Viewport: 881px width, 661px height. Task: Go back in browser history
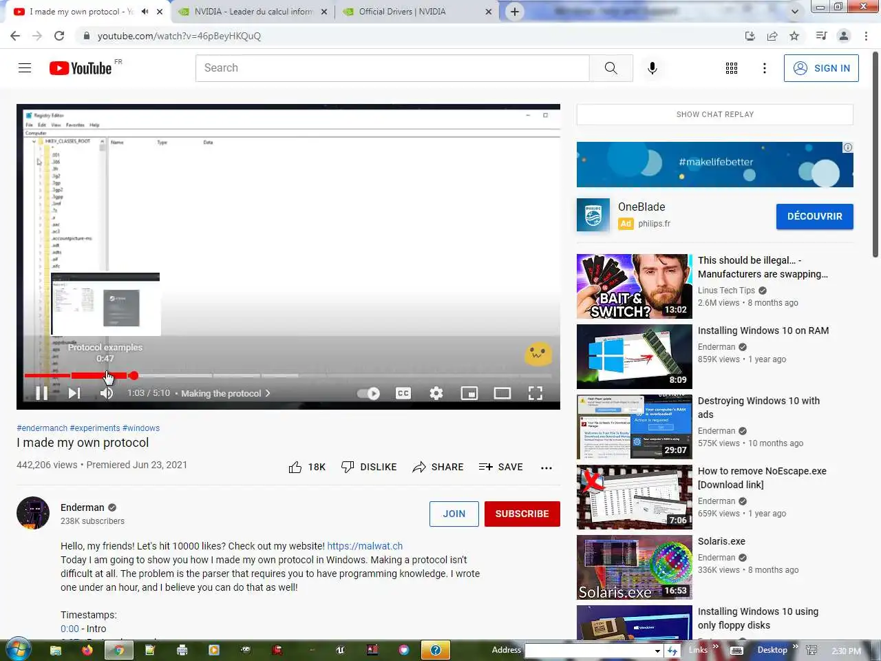click(15, 36)
